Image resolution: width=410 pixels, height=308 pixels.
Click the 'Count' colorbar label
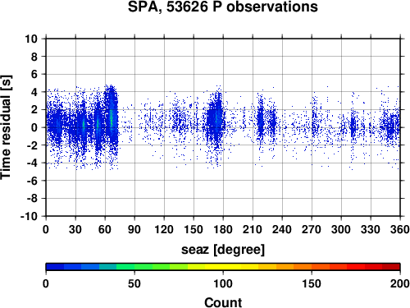(223, 302)
